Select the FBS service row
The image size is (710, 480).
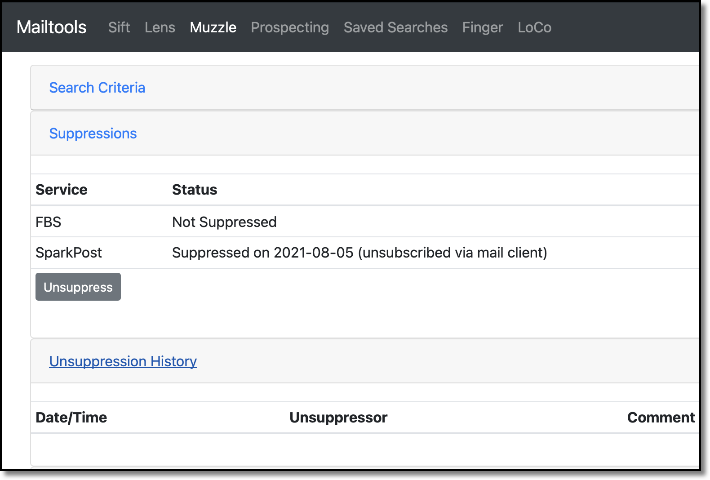tap(365, 222)
